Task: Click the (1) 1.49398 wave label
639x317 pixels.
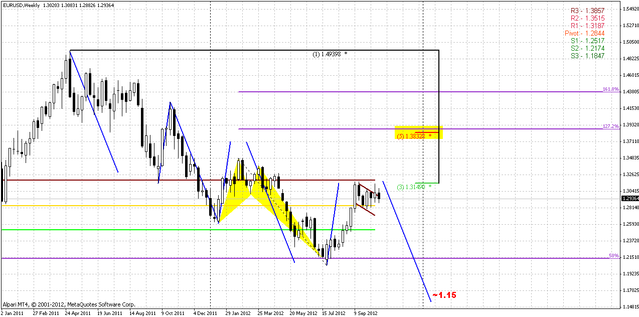Action: (x=330, y=54)
